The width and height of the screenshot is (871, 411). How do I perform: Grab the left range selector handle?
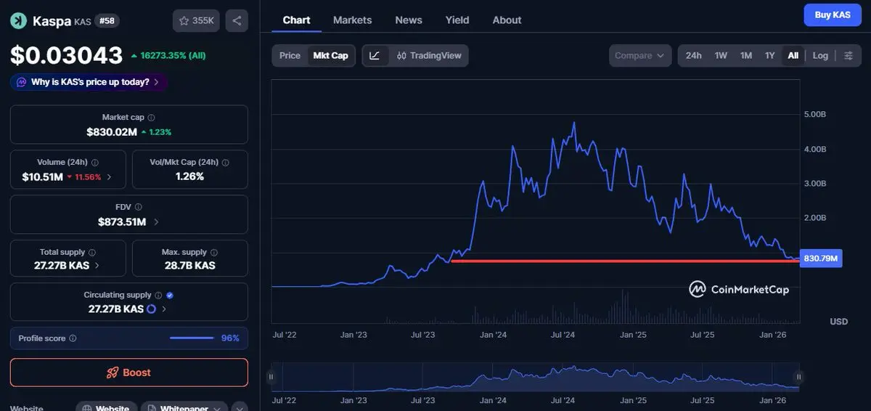click(x=271, y=377)
